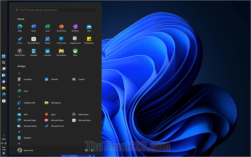Launch the pinned To Do app
This screenshot has width=251, height=157.
click(x=20, y=40)
